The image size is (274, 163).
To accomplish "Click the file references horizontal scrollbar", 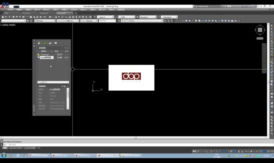I will (x=53, y=82).
